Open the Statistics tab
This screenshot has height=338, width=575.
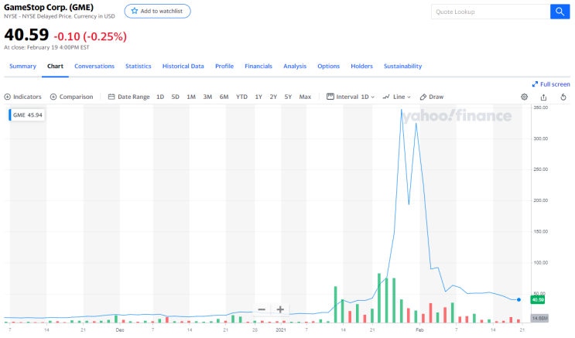pos(139,67)
